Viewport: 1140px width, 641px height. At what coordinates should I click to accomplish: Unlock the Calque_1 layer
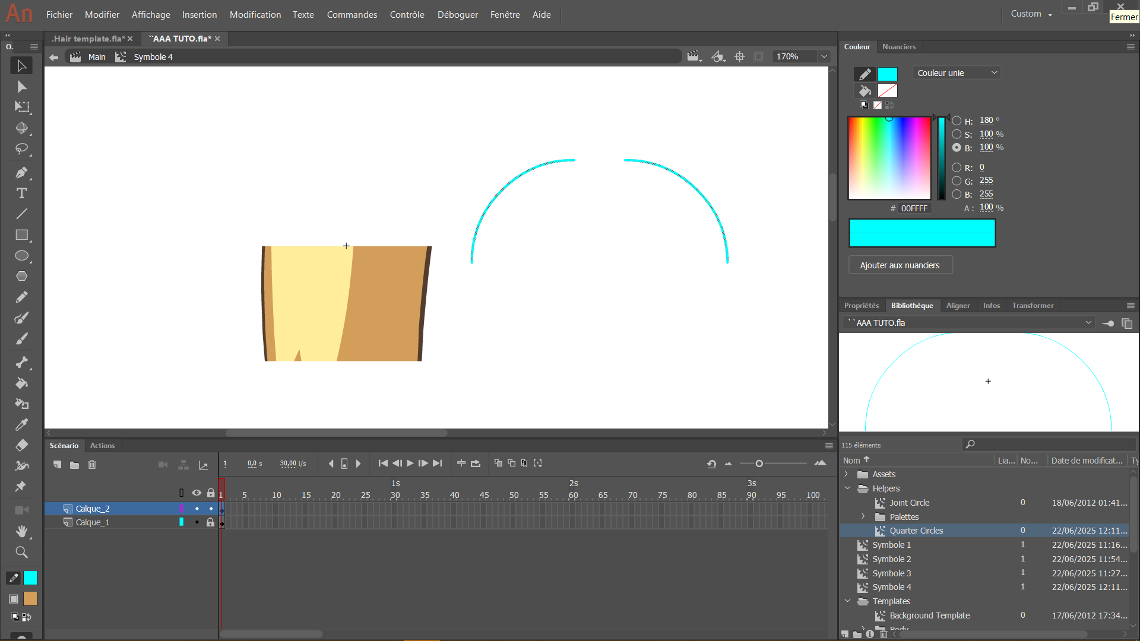[x=210, y=522]
